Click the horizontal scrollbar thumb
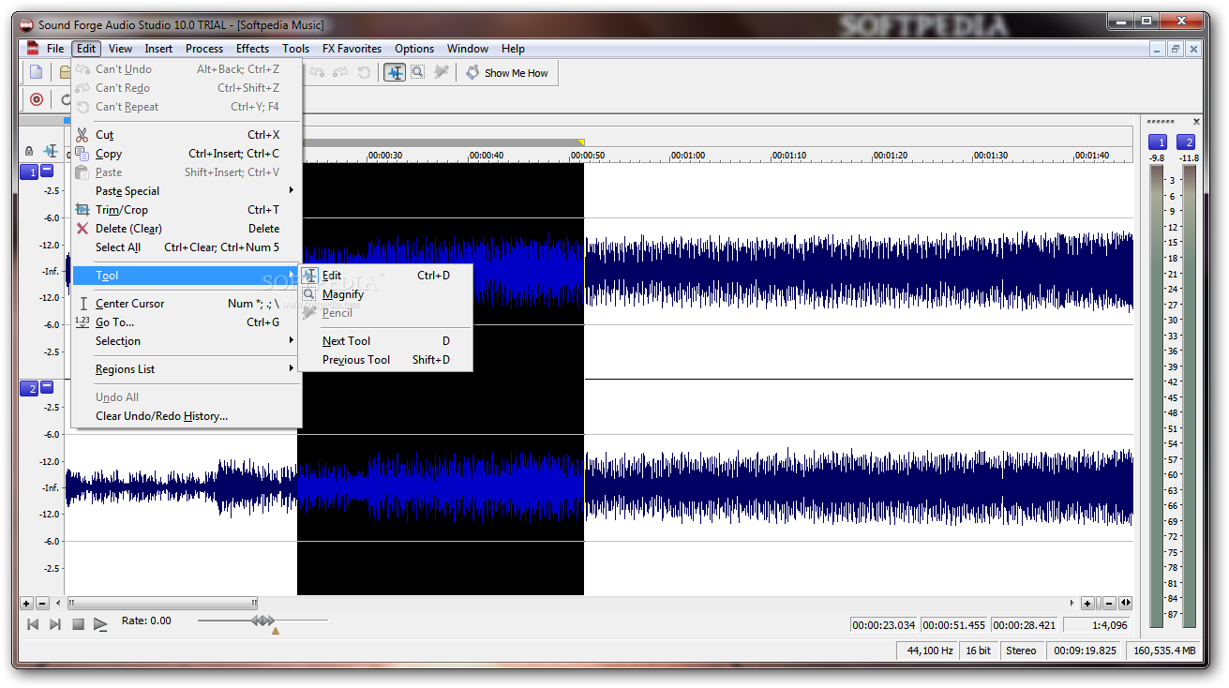 [162, 604]
